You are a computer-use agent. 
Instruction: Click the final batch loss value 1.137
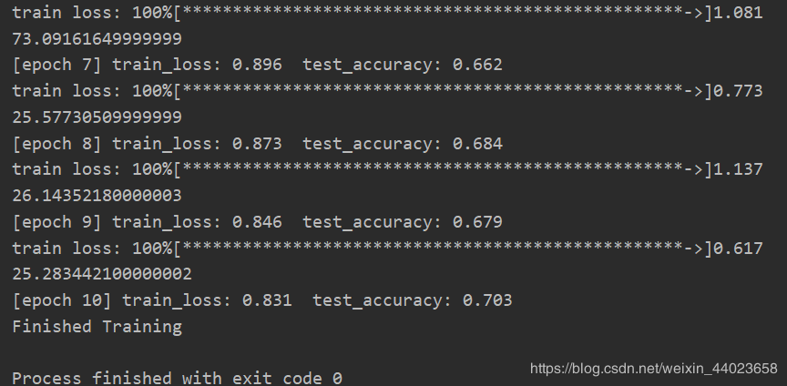(x=738, y=169)
